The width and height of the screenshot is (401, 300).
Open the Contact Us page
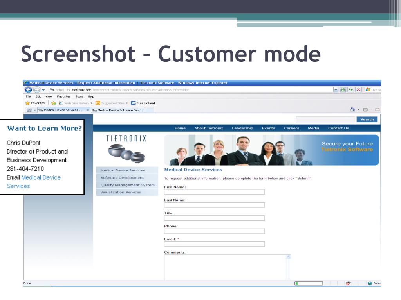(x=338, y=128)
